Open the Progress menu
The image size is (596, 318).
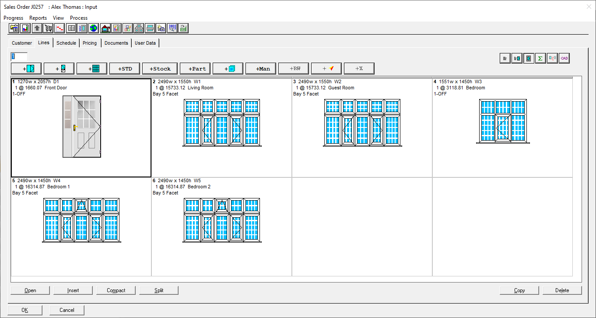coord(13,18)
